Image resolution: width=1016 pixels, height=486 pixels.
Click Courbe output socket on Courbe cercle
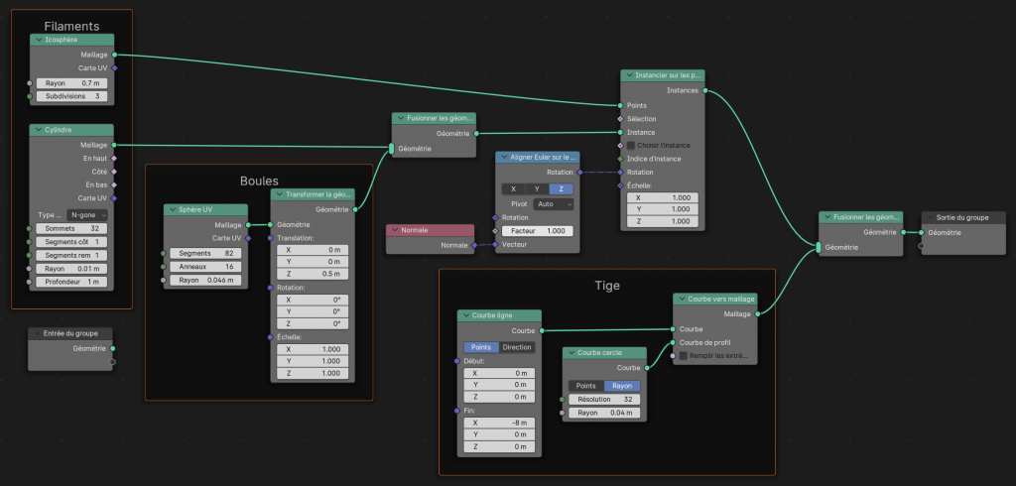tap(649, 367)
